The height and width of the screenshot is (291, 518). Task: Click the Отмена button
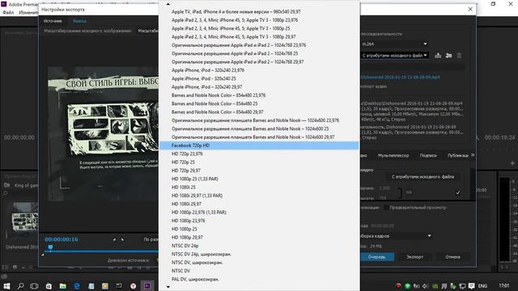pos(452,257)
